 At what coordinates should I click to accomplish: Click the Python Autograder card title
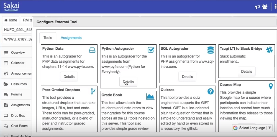(x=118, y=49)
